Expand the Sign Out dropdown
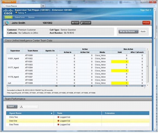Viewport: 158px width, 133px height. 146,10
